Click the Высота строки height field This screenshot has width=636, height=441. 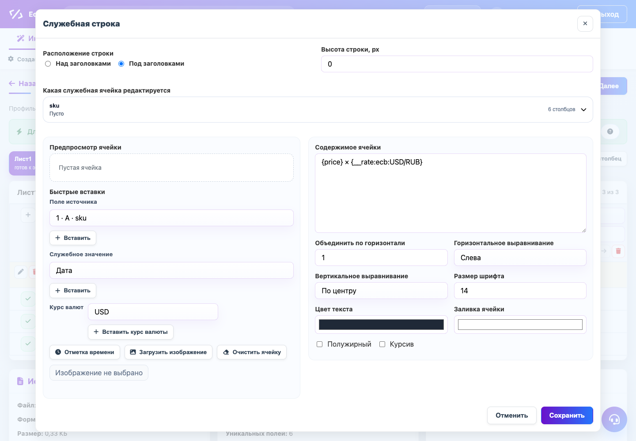(457, 64)
